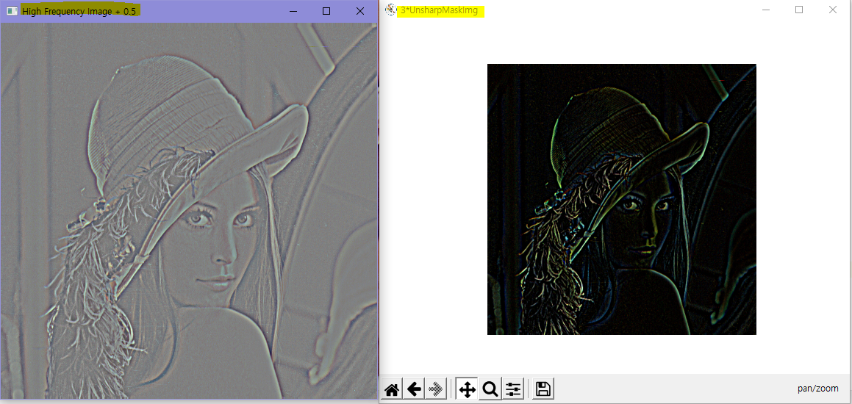Click the High Frequency Image window icon
This screenshot has height=404, width=852.
click(12, 11)
